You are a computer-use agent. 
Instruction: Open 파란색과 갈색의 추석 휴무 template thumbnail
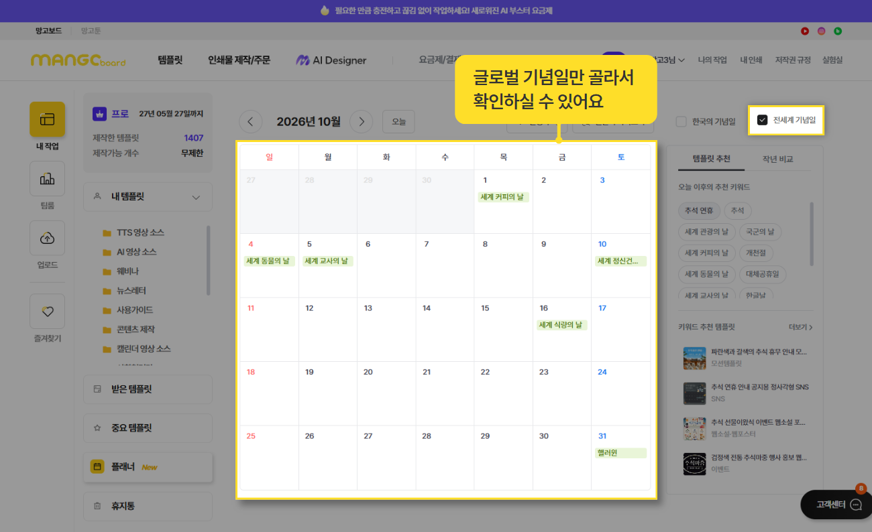(x=694, y=358)
